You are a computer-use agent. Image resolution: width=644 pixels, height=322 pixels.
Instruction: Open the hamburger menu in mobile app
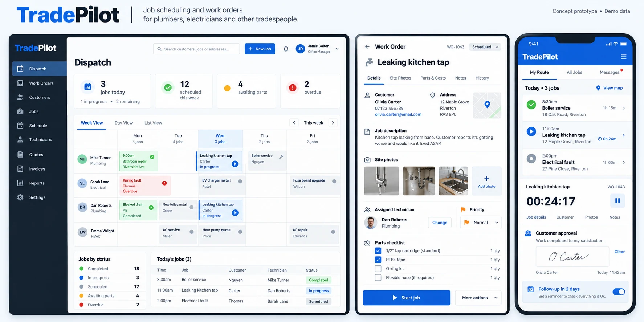[x=624, y=57]
